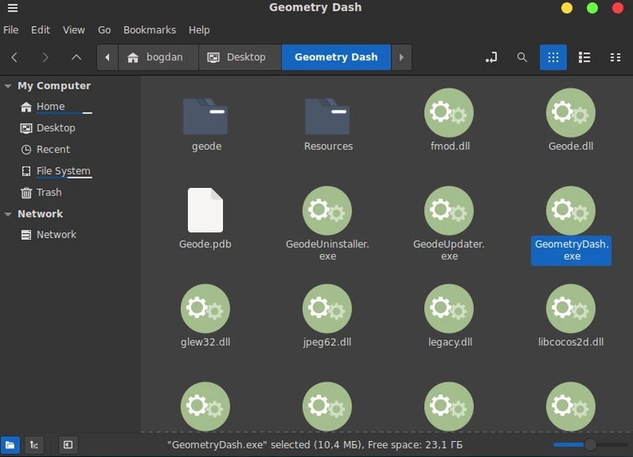Click the Geometry Dash path bar button
Viewport: 633px width, 457px height.
[336, 57]
